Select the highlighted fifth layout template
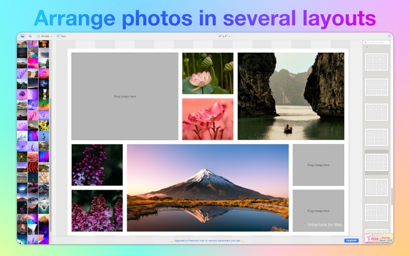Image resolution: width=410 pixels, height=256 pixels. [x=376, y=162]
